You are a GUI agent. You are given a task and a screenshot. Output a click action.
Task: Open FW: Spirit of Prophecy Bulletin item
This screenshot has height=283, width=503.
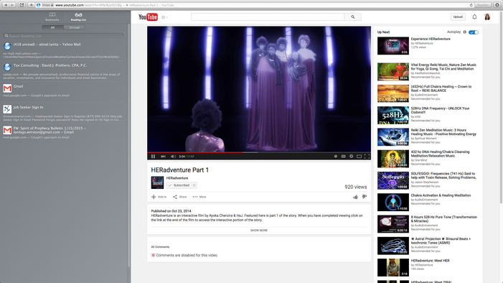click(64, 132)
